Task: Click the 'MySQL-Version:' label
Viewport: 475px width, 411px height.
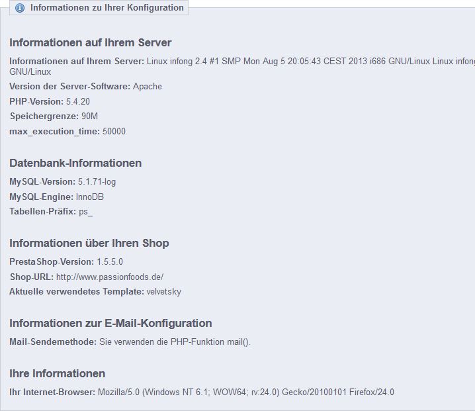Action: pos(42,181)
